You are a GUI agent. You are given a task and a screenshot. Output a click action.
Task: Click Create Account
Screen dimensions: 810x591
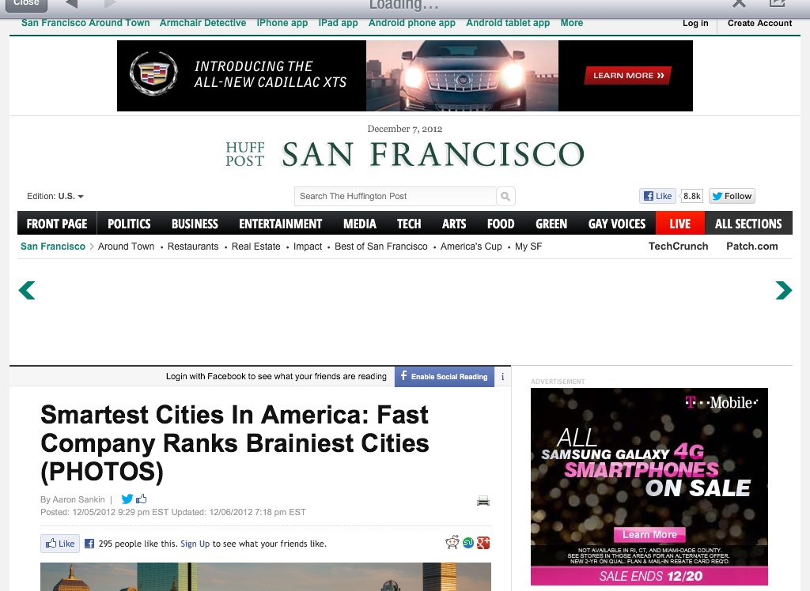tap(759, 23)
